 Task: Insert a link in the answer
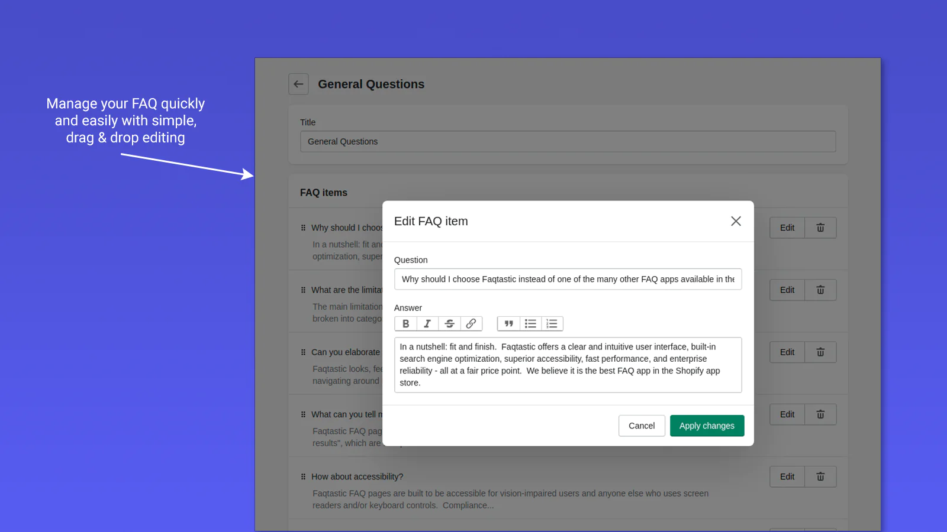pos(471,324)
